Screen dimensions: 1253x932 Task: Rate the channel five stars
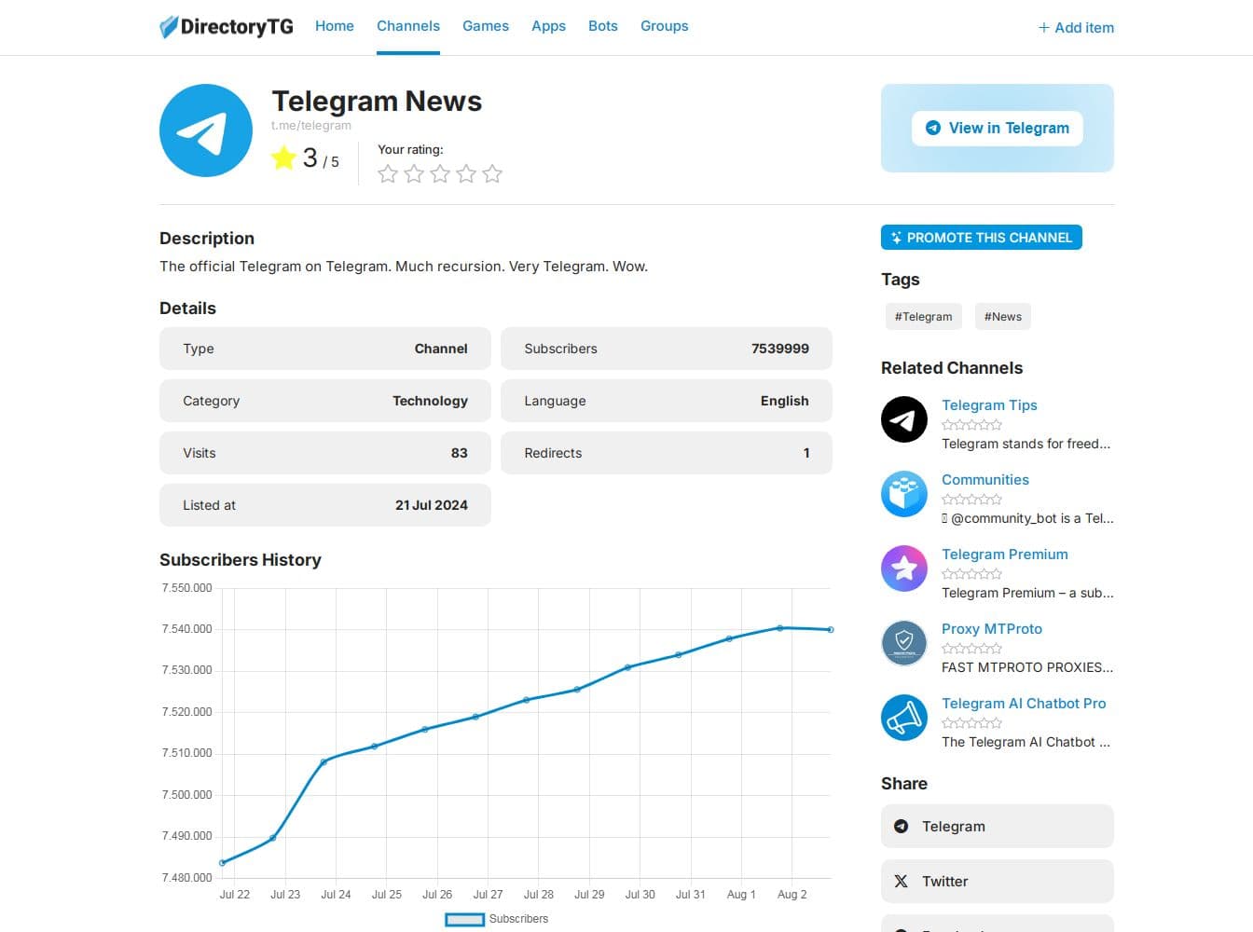coord(492,174)
